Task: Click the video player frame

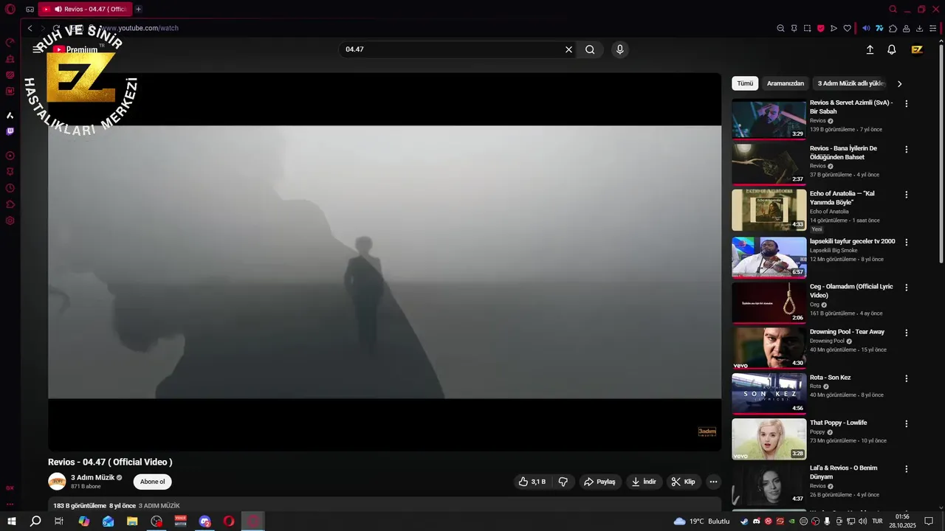Action: click(385, 262)
